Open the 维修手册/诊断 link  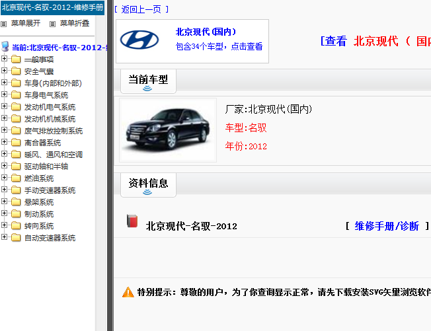pos(387,226)
